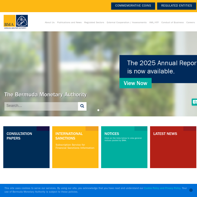The width and height of the screenshot is (197, 197).
Task: Open the Notices tile
Action: pyautogui.click(x=124, y=147)
